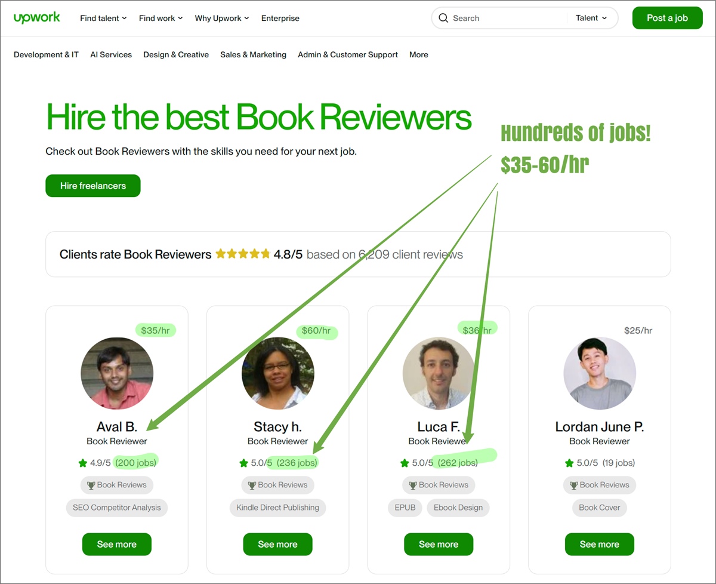Viewport: 716px width, 584px height.
Task: Click the trophy icon in Stacy h.'s Book Reviews tag
Action: pyautogui.click(x=252, y=485)
